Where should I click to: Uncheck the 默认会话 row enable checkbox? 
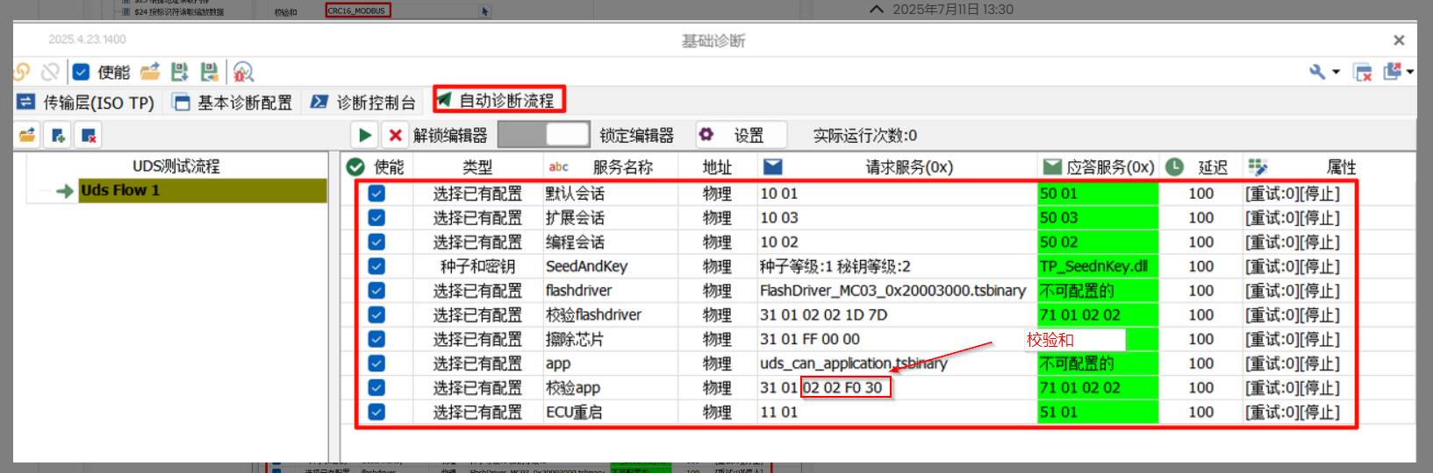(x=376, y=194)
